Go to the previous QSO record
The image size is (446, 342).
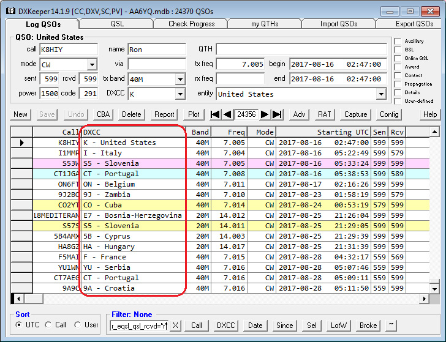point(227,114)
